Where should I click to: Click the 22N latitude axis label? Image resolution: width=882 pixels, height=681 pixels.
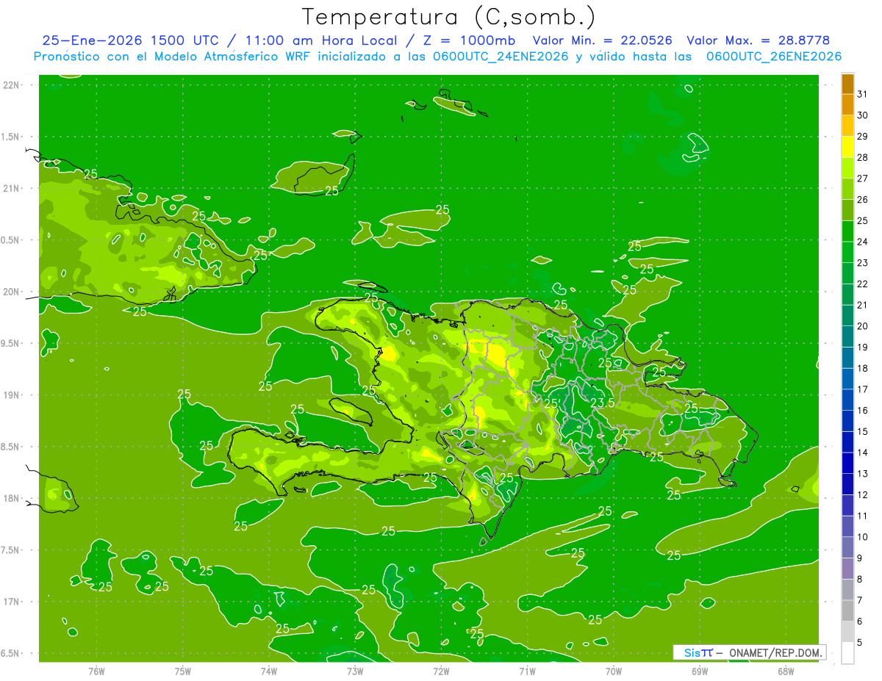(x=12, y=85)
